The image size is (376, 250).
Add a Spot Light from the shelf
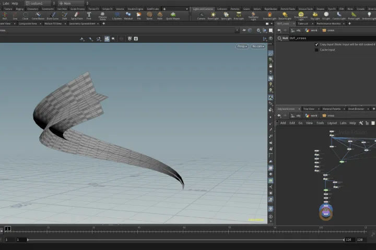pos(226,16)
